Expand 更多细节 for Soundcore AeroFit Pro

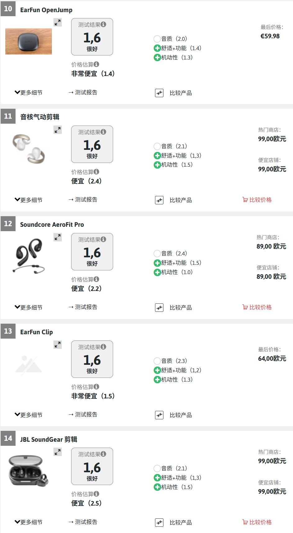[28, 307]
